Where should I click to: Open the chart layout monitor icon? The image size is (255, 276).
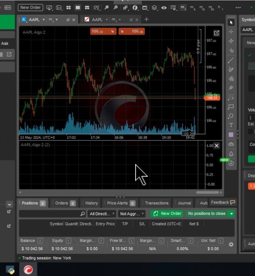pyautogui.click(x=49, y=8)
